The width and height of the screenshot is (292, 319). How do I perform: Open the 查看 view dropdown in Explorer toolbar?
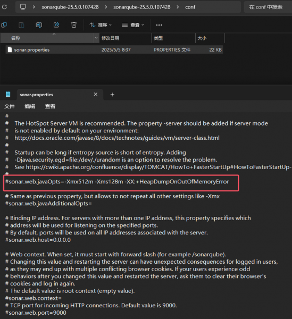tap(133, 25)
